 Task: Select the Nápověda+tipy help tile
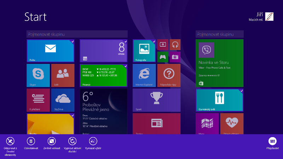click(169, 75)
